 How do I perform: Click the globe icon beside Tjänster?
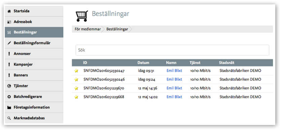9,86
